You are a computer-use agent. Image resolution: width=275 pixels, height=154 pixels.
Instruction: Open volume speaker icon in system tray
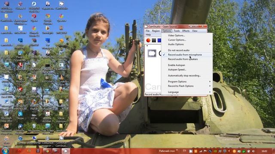click(254, 151)
